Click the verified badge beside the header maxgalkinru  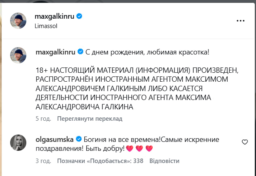click(80, 16)
